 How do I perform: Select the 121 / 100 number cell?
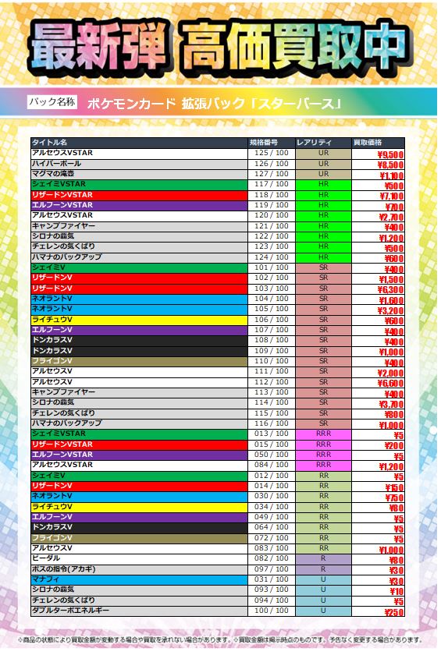pos(272,225)
